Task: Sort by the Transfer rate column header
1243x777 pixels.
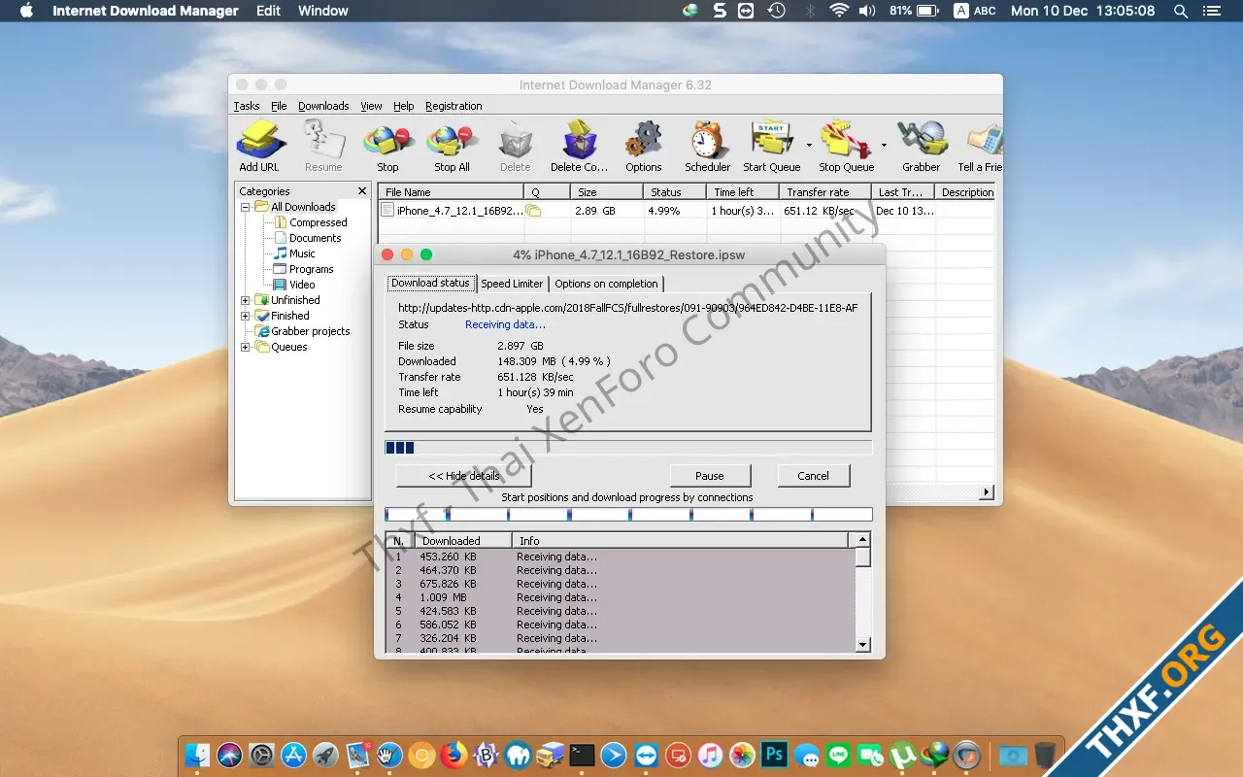Action: point(825,192)
